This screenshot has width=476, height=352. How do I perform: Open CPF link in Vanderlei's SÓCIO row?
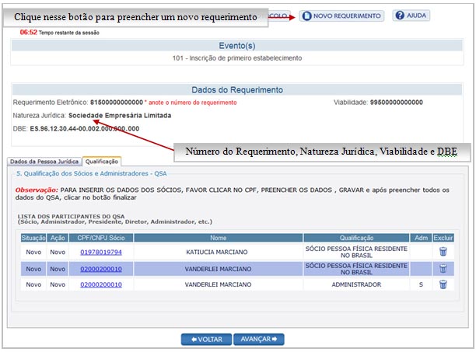click(x=100, y=269)
